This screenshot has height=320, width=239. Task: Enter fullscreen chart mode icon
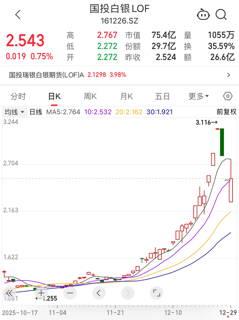coord(157,293)
